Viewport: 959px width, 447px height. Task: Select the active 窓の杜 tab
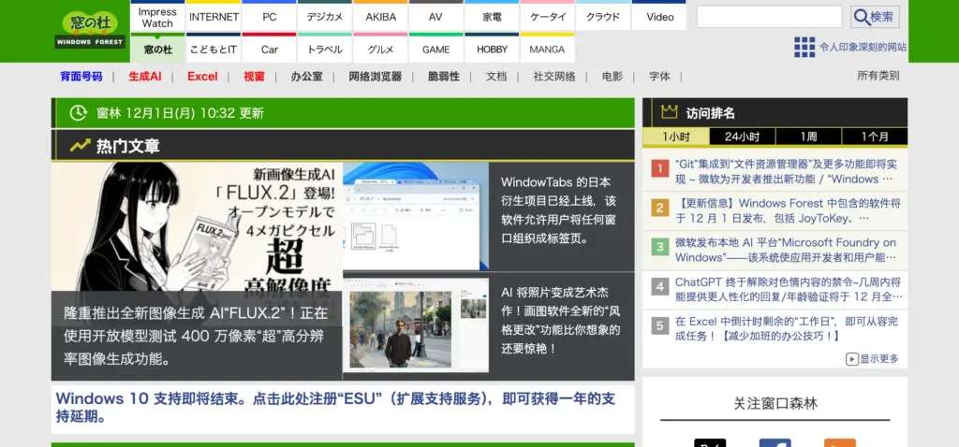157,49
